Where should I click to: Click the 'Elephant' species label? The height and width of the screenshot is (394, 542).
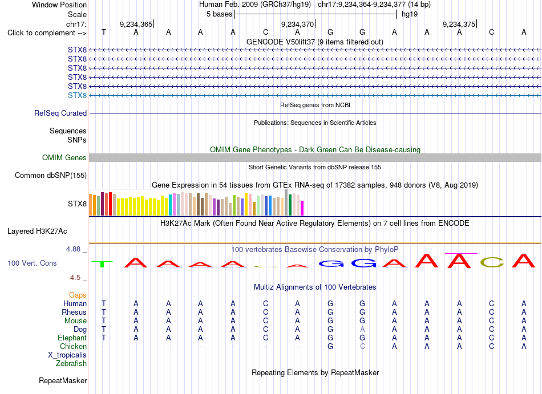click(72, 338)
